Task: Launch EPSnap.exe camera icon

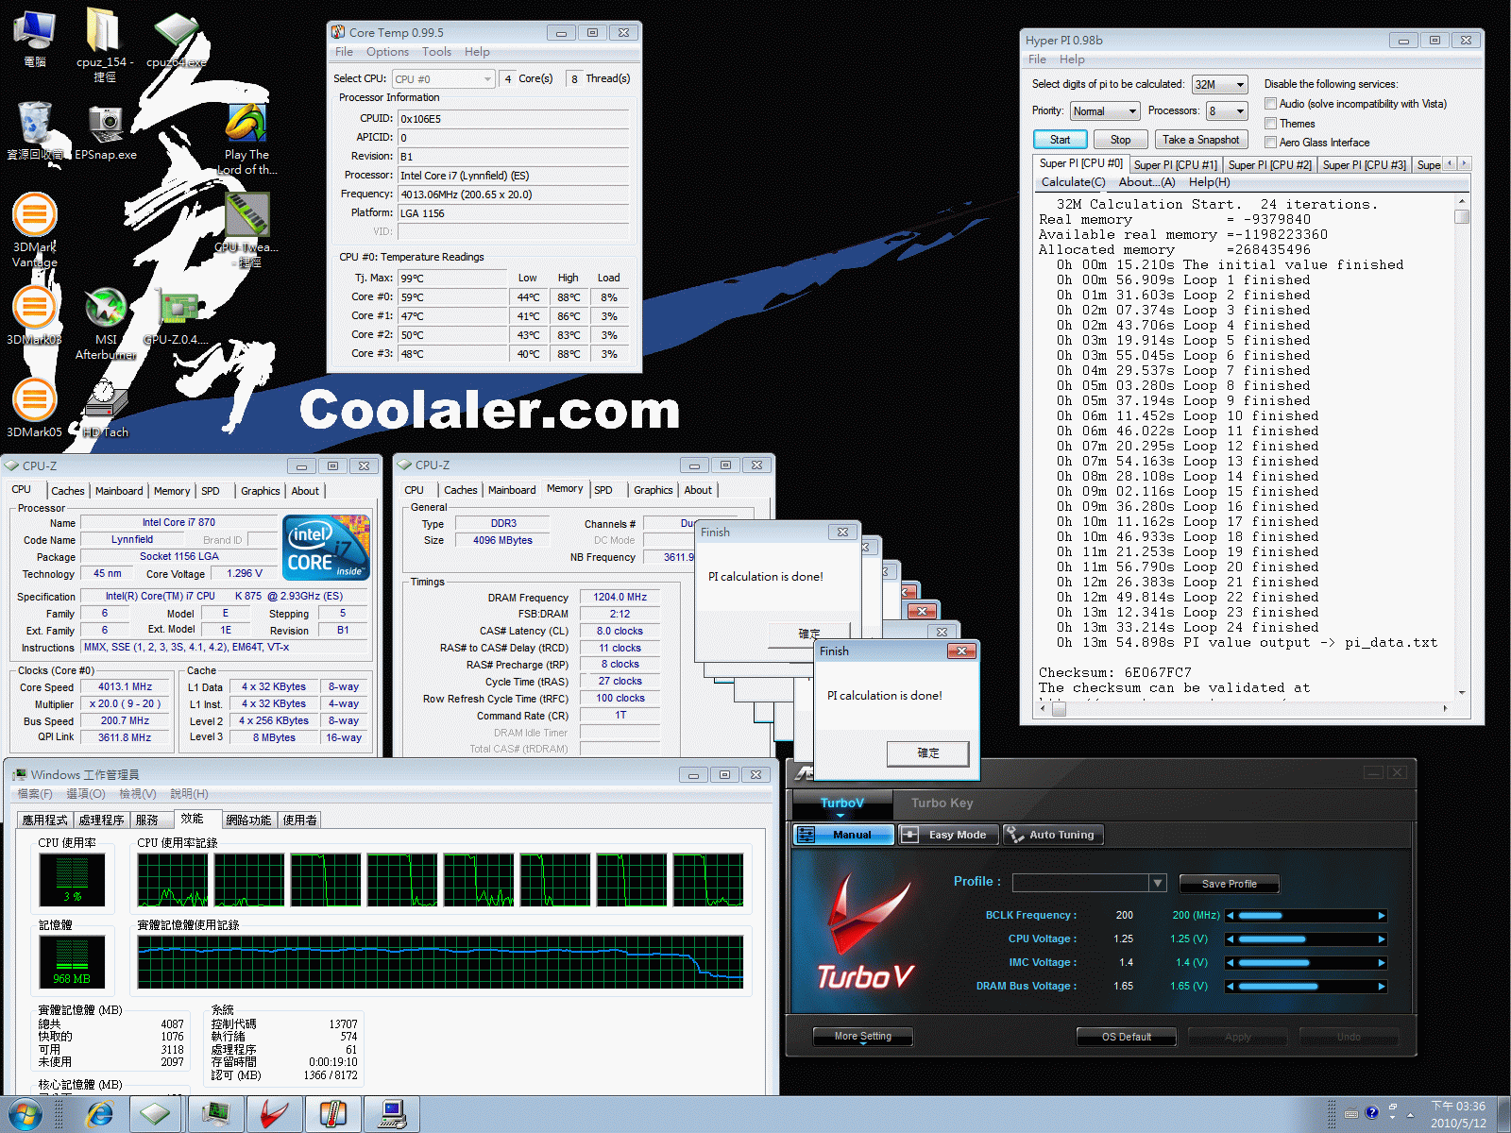Action: [x=106, y=132]
